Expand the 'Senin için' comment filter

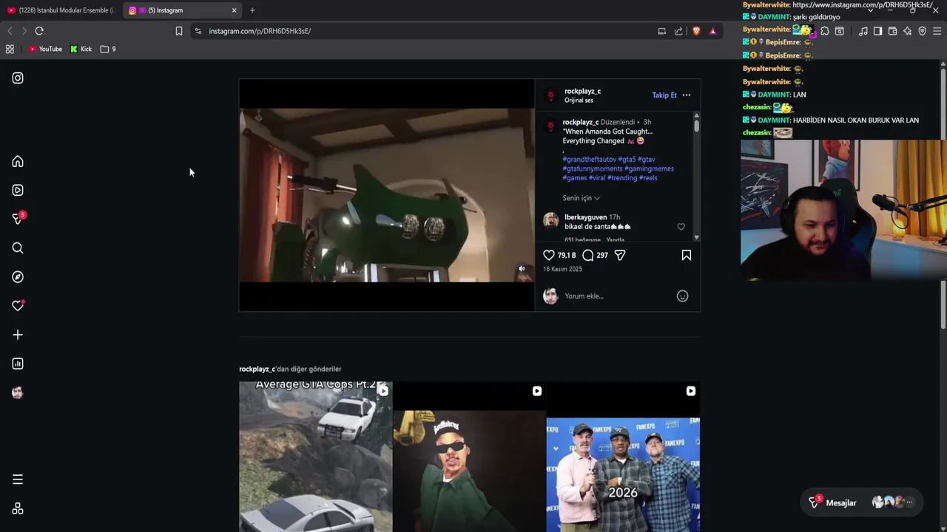[581, 198]
